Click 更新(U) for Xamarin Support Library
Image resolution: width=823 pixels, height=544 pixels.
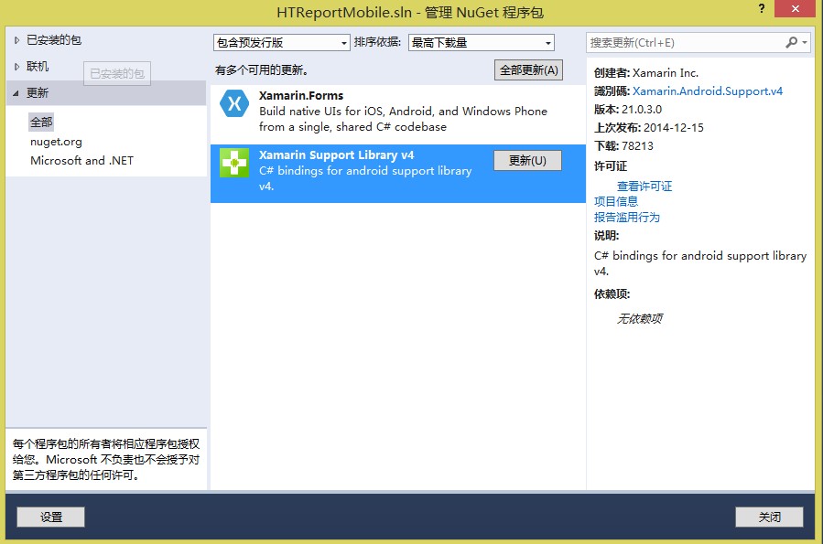527,161
